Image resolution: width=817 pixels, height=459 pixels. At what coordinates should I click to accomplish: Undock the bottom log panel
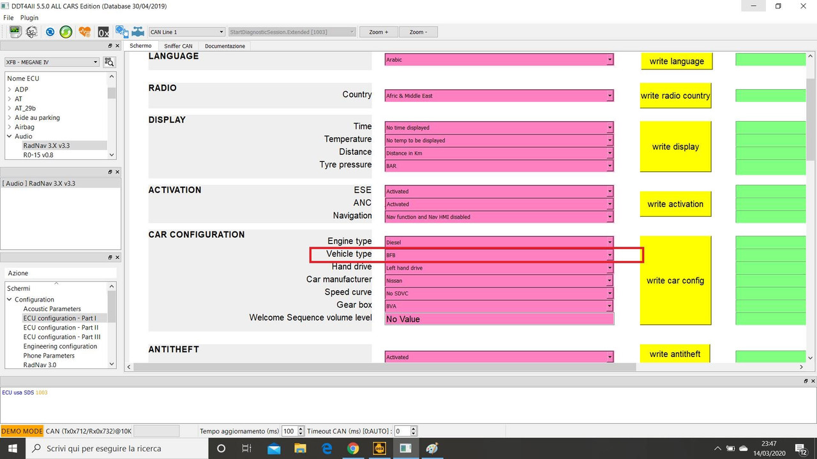point(806,381)
